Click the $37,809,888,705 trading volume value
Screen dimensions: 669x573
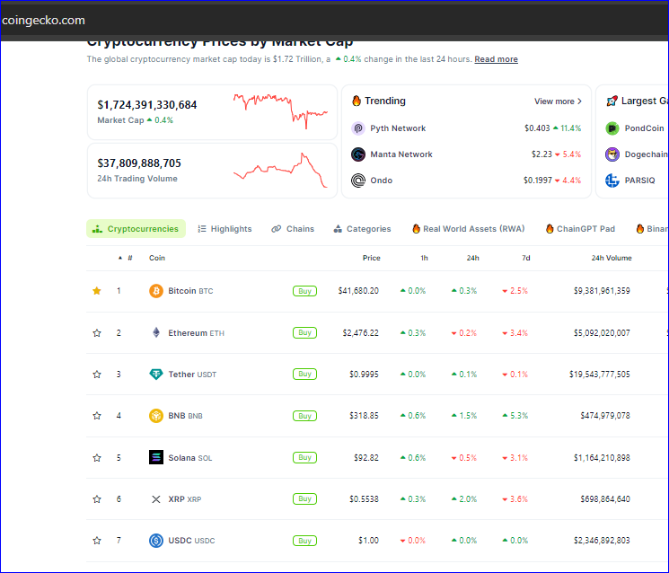(139, 163)
